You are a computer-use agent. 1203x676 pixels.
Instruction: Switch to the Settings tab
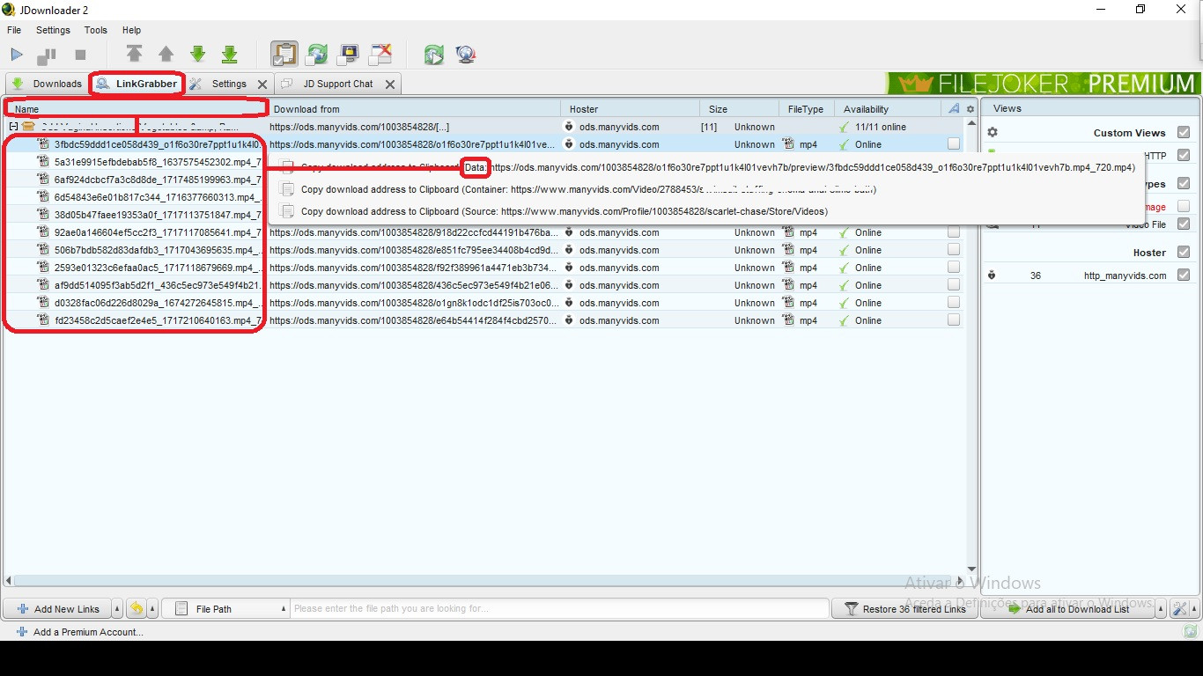click(228, 84)
